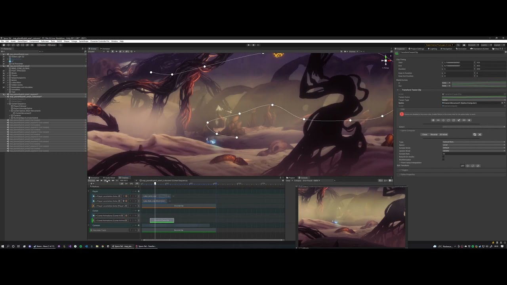Click the 3D Mode button
The height and width of the screenshot is (285, 507).
443,135
